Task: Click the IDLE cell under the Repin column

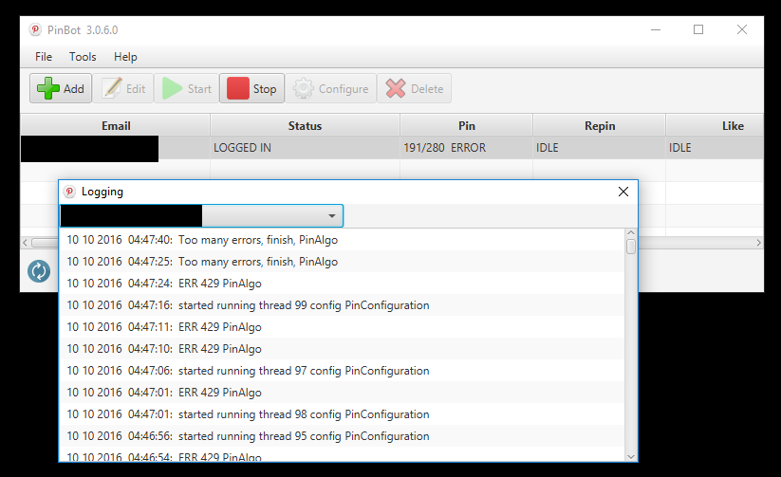Action: 599,148
